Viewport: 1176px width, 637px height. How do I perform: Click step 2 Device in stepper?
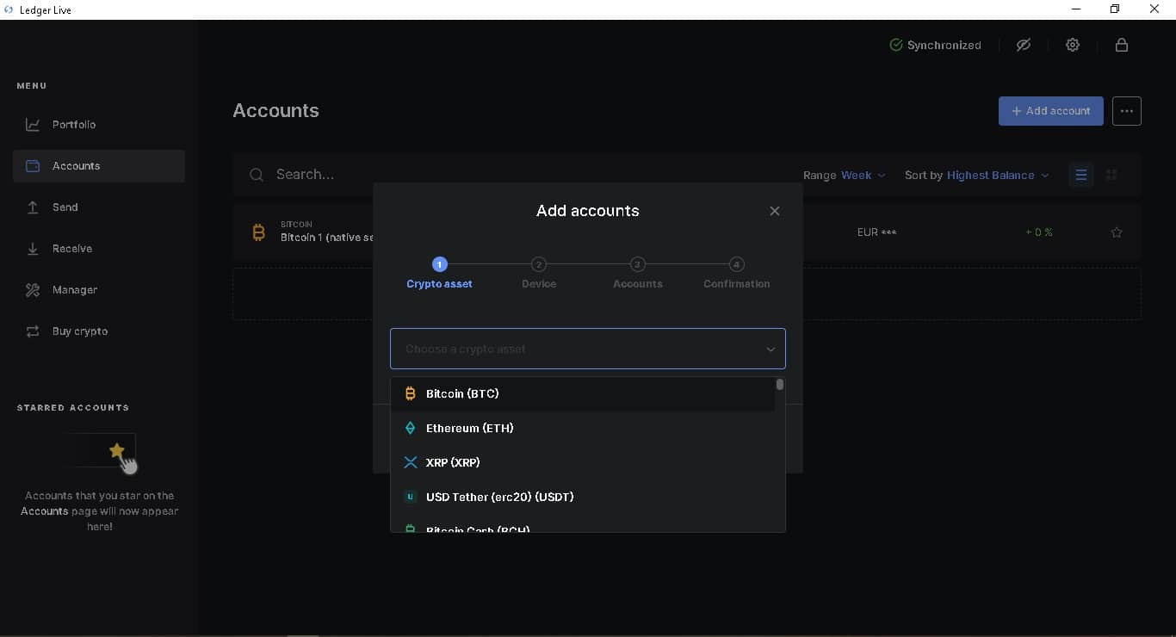point(539,274)
